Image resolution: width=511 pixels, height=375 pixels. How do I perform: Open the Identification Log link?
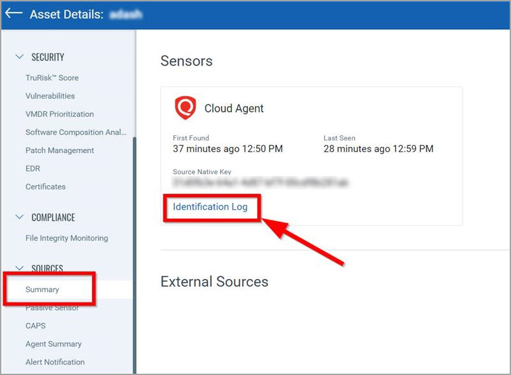210,207
